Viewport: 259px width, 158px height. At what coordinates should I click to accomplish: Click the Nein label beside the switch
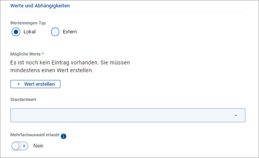tap(38, 146)
